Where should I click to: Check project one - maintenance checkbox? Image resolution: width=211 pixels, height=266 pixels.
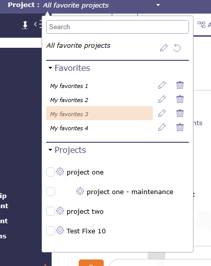click(x=51, y=192)
